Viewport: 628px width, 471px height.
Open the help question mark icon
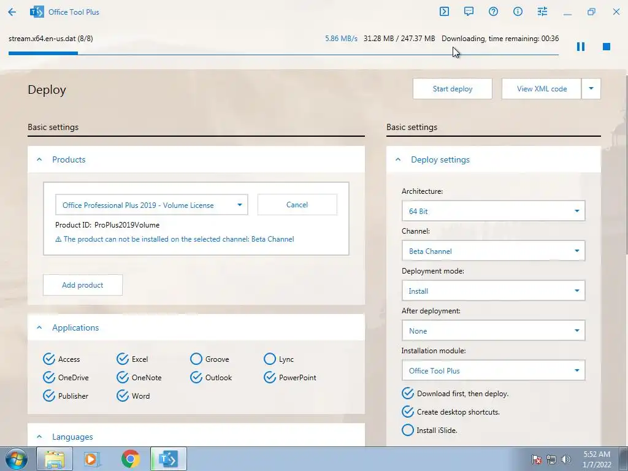pyautogui.click(x=494, y=12)
